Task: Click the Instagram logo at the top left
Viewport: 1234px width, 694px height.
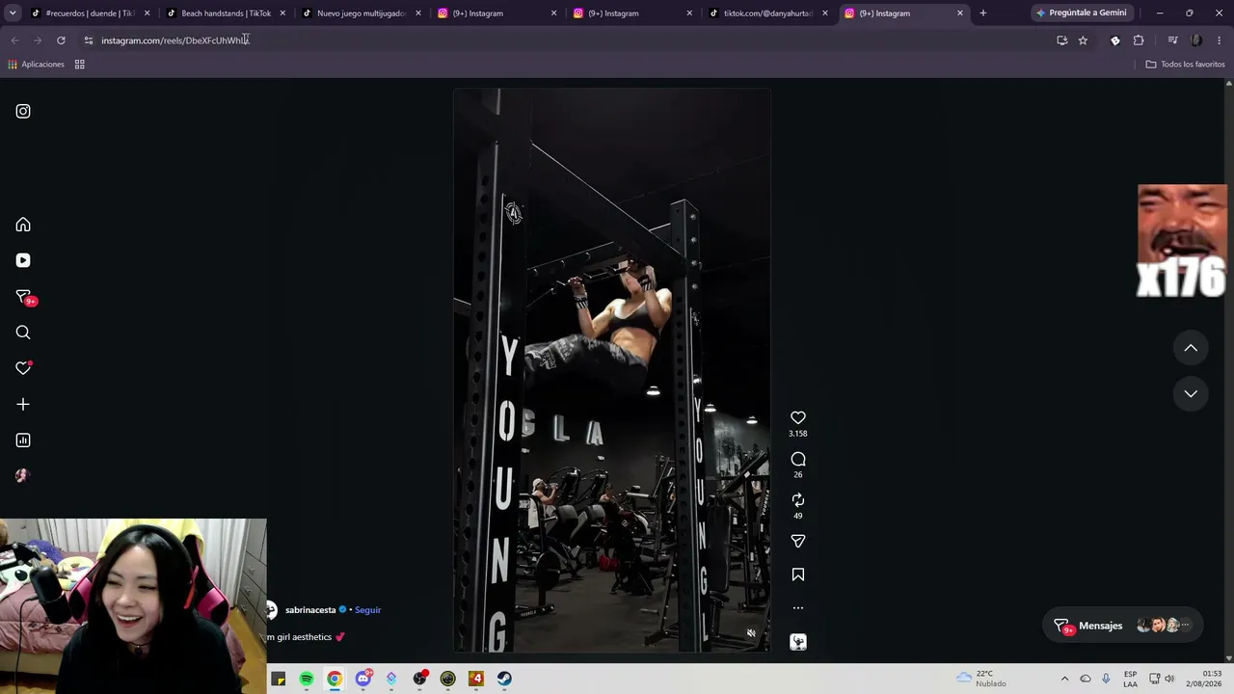Action: [x=23, y=111]
